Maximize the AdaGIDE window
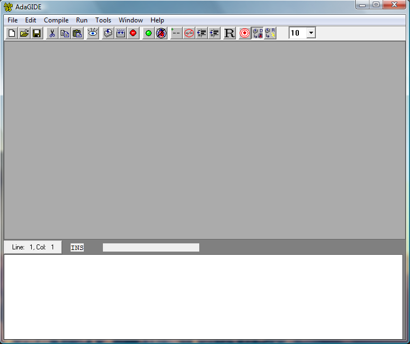 [x=376, y=5]
